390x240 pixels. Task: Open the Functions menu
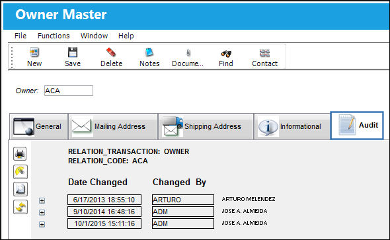[54, 36]
